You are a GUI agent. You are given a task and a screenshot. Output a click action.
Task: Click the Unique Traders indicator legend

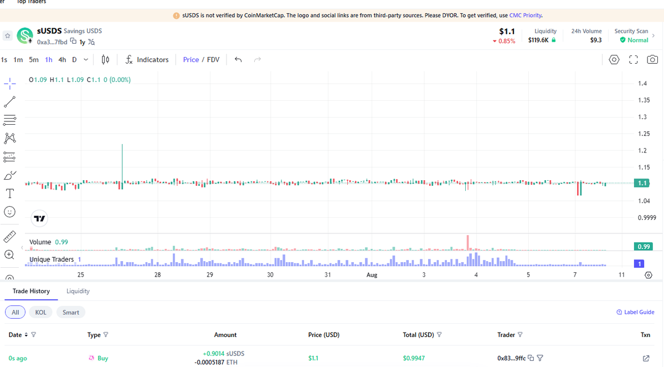[x=55, y=259]
